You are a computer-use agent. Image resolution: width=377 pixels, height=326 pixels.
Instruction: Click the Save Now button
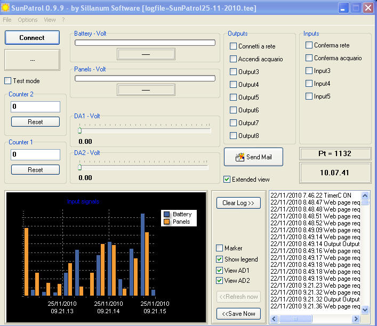tap(239, 314)
